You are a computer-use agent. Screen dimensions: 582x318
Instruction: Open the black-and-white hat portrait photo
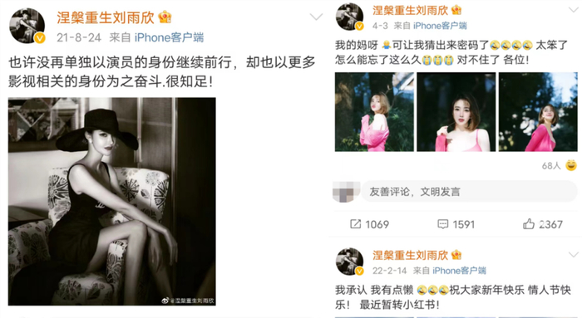[x=111, y=202]
